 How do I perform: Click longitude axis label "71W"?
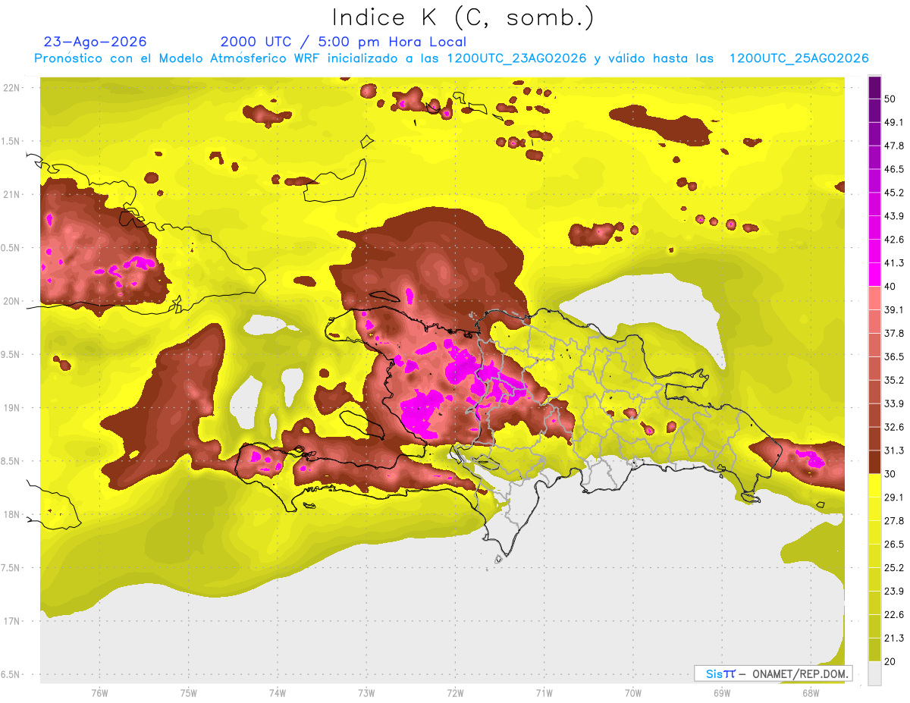click(544, 693)
